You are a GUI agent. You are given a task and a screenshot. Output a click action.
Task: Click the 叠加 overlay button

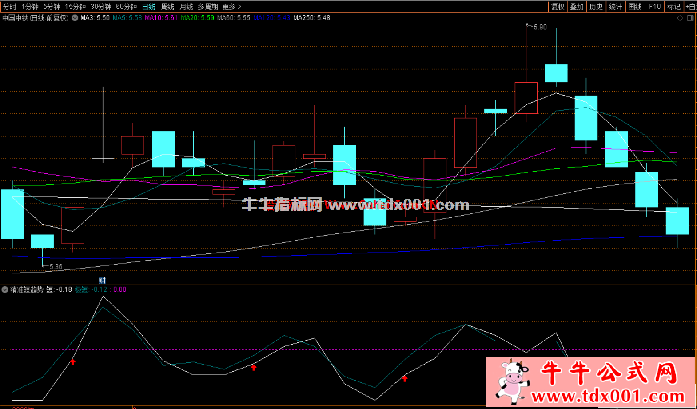coord(577,7)
